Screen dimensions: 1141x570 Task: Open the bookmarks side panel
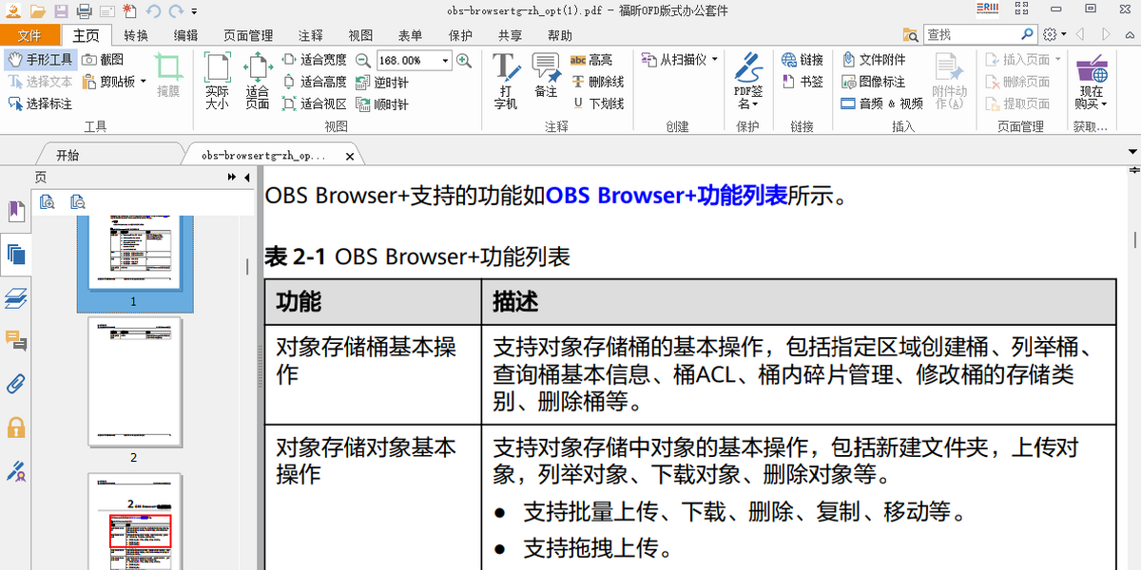tap(15, 210)
